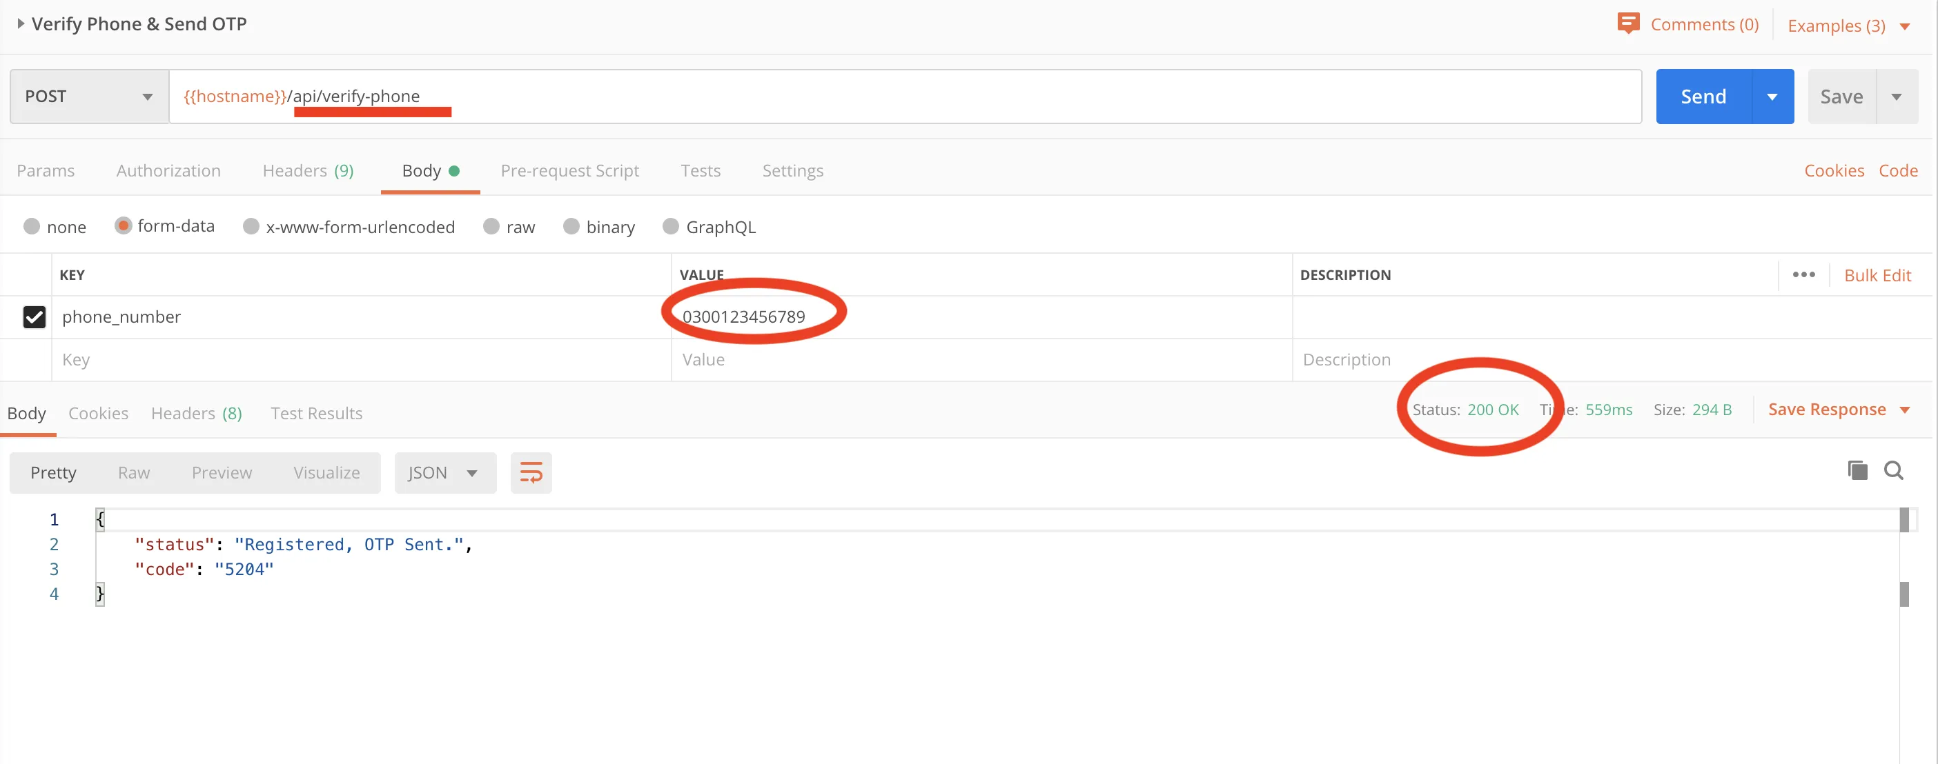Image resolution: width=1938 pixels, height=764 pixels.
Task: Click the Comments speech bubble icon
Action: [1627, 23]
